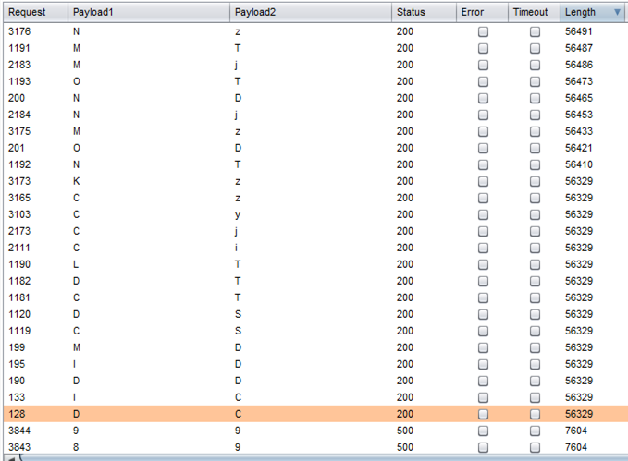Select request number 3175 cell
Image resolution: width=628 pixels, height=461 pixels.
[x=19, y=132]
